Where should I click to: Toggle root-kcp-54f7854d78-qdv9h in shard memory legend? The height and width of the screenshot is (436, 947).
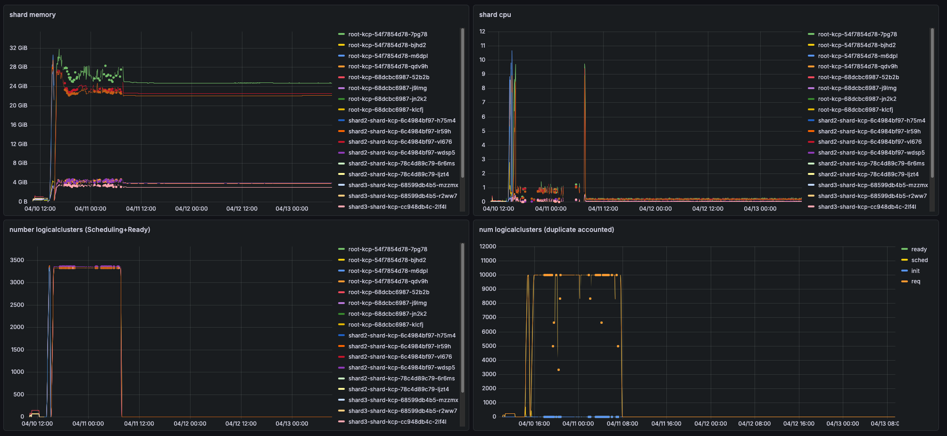[388, 66]
